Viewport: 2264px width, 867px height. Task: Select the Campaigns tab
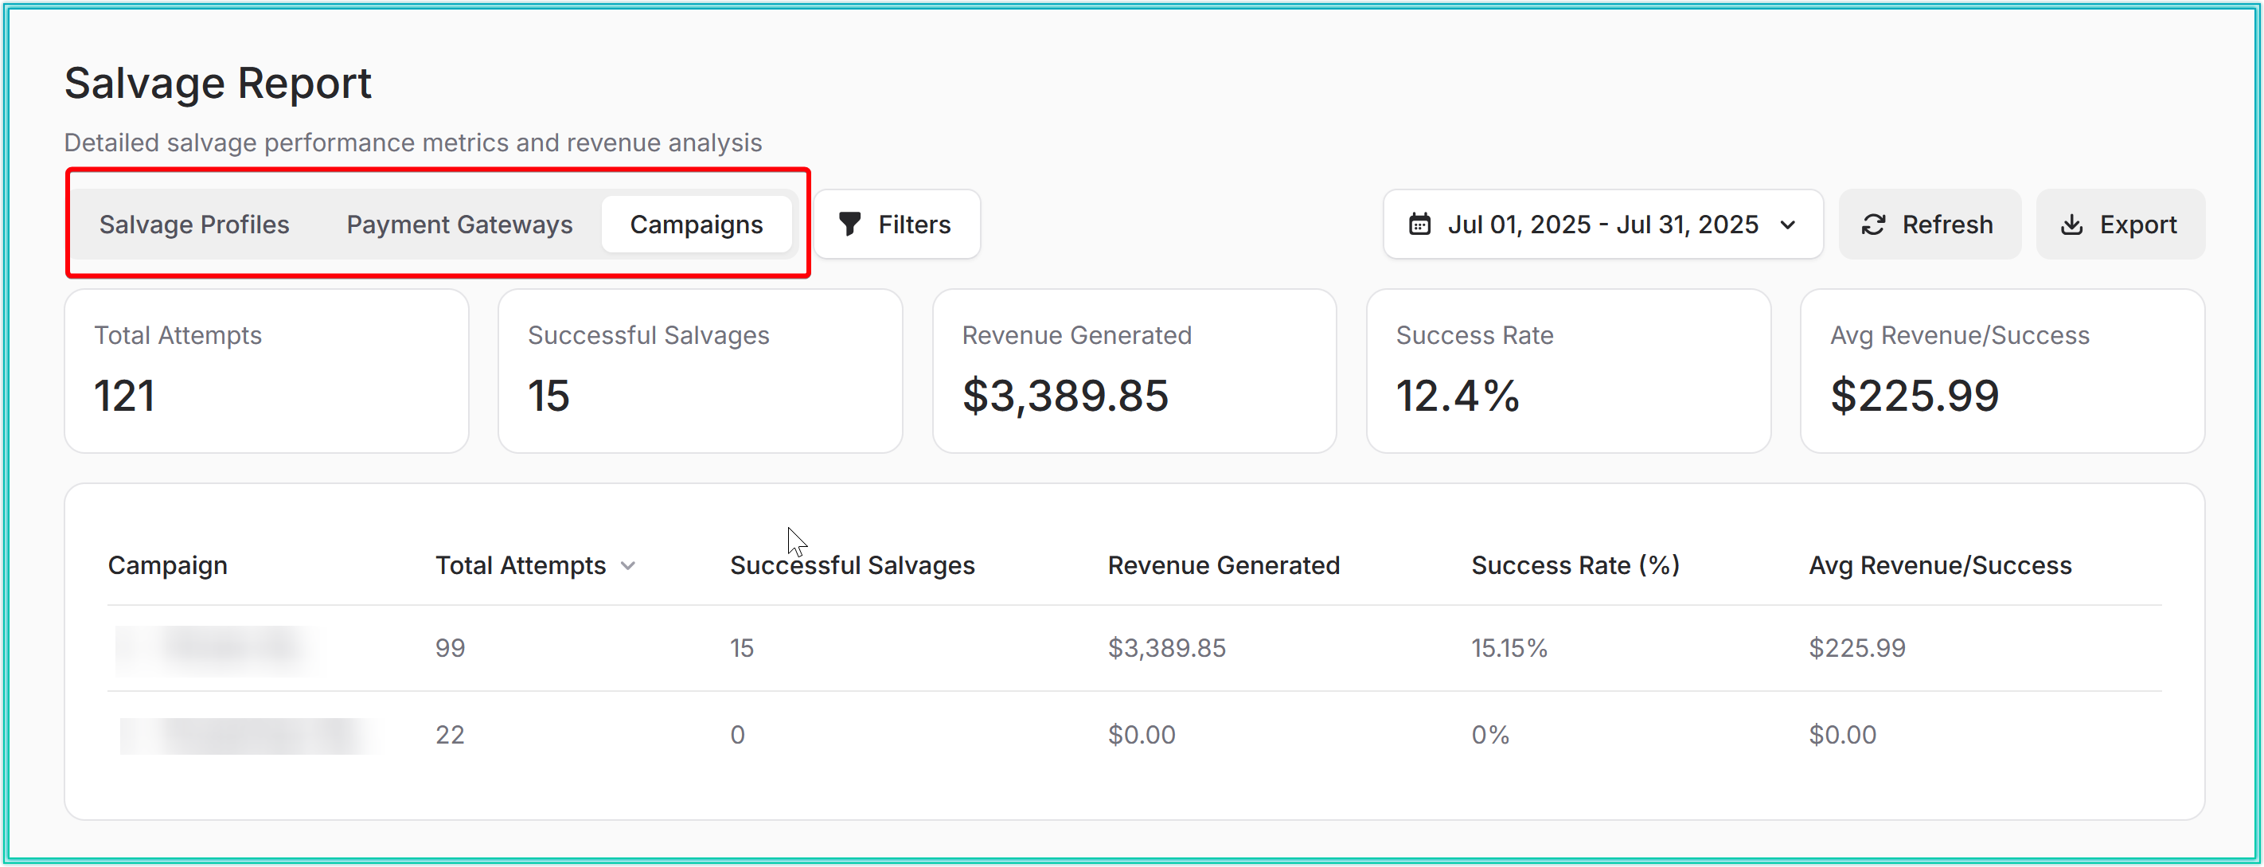(696, 225)
